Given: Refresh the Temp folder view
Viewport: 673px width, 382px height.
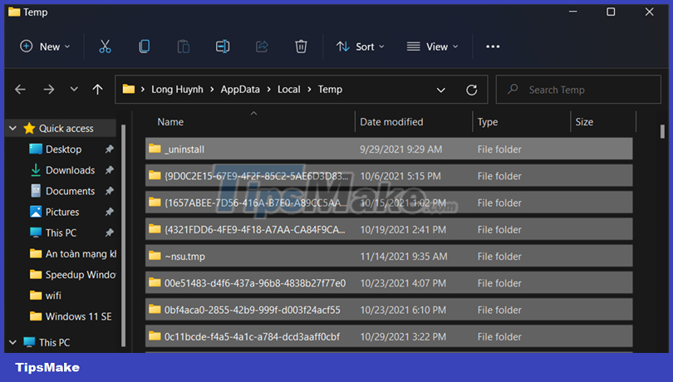Looking at the screenshot, I should click(472, 90).
